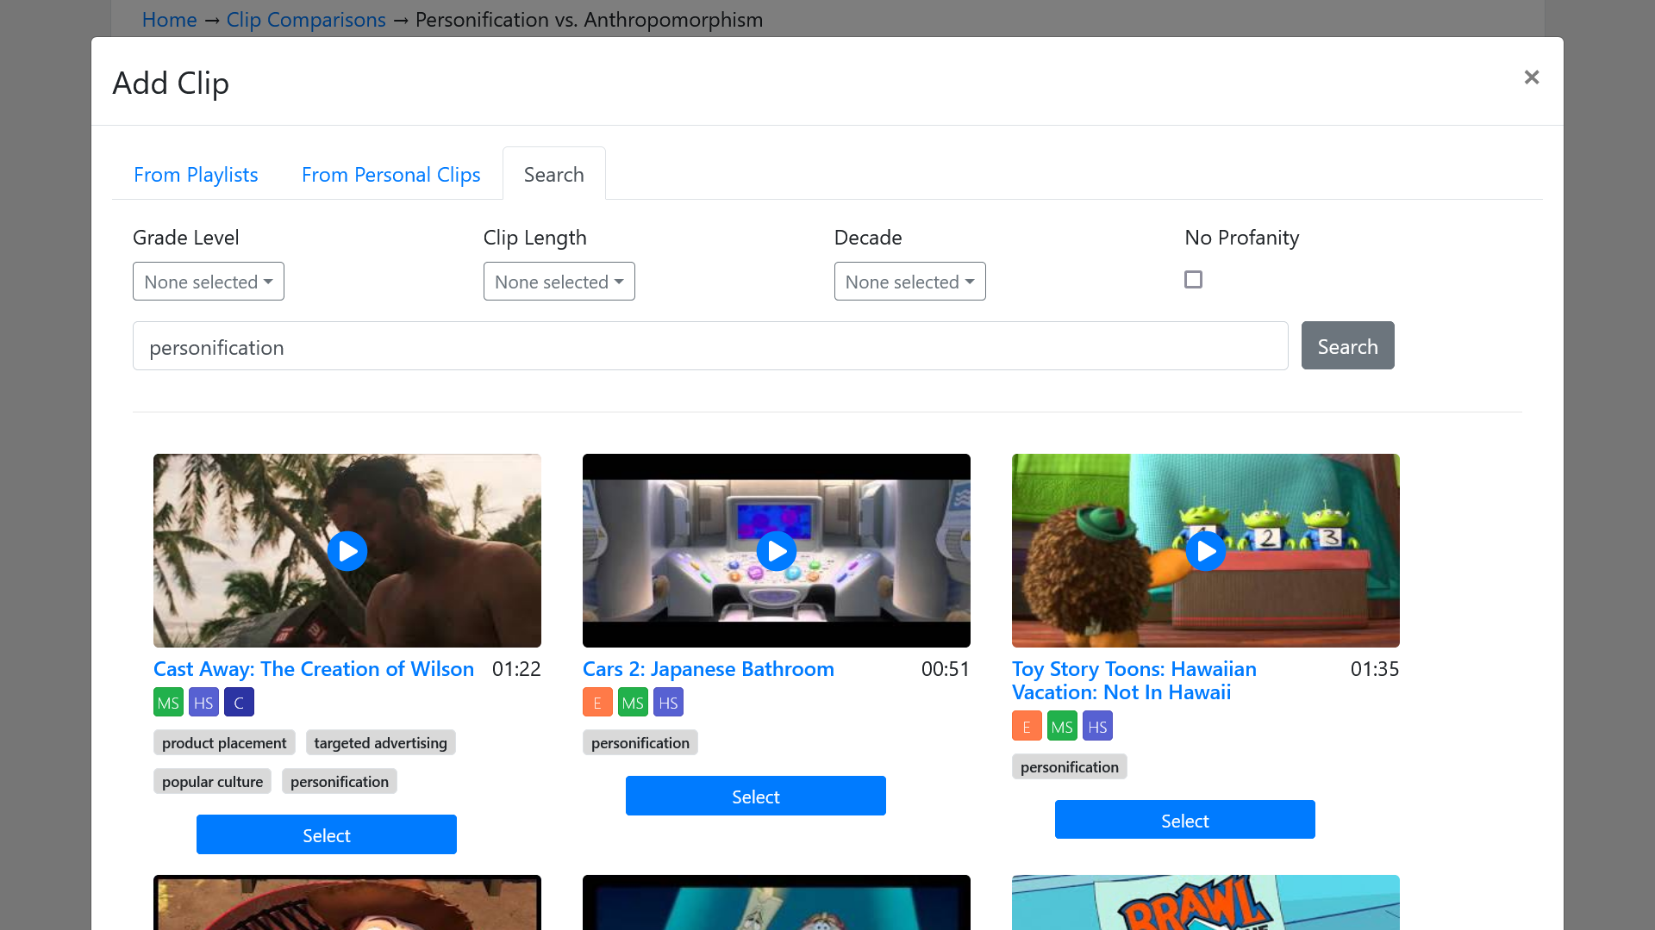Open Cast Away: The Creation of Wilson title link
Image resolution: width=1655 pixels, height=930 pixels.
(314, 669)
